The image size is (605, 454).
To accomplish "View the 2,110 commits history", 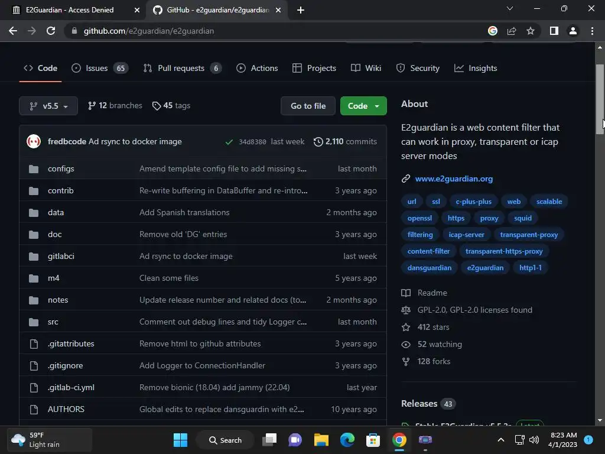I will [x=345, y=141].
